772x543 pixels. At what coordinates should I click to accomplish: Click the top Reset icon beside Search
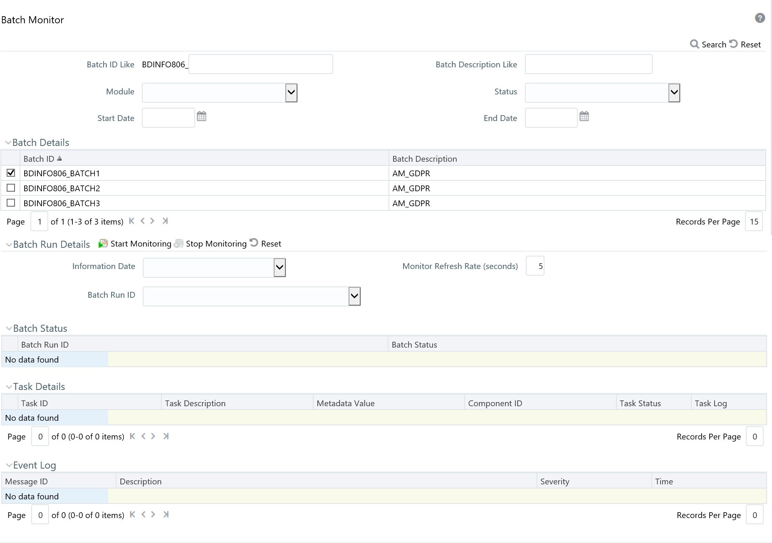[733, 44]
